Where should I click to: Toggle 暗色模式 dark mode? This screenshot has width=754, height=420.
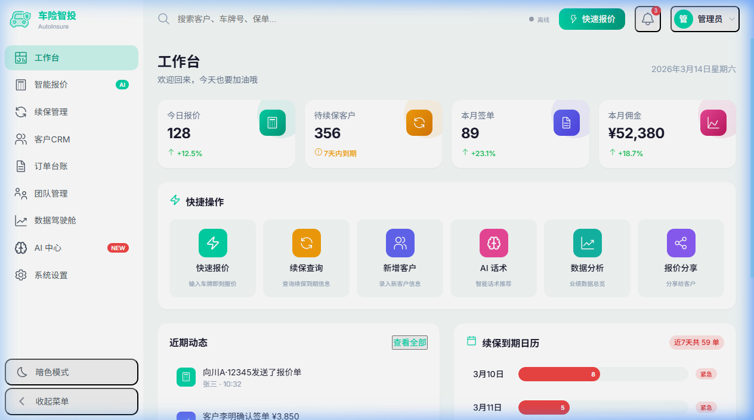71,372
